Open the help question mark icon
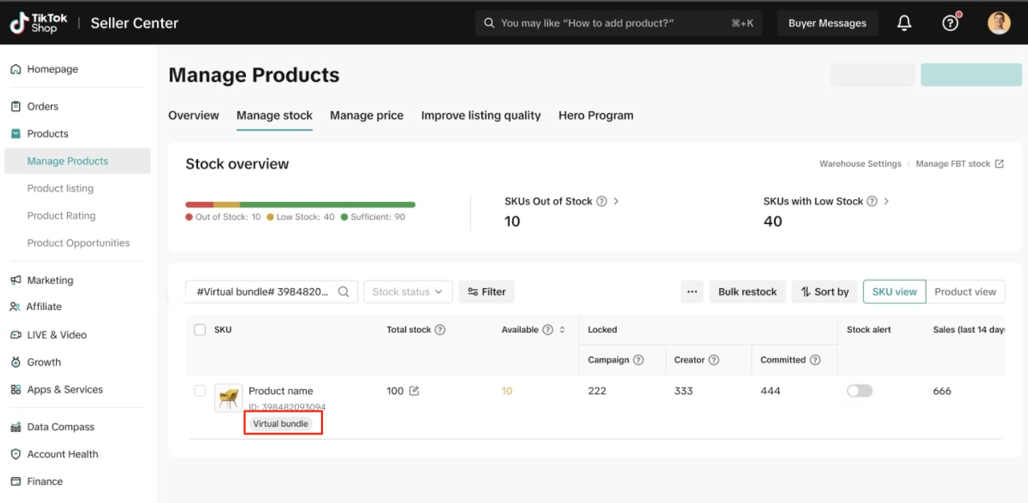Screen dimensions: 1028x503 click(x=950, y=23)
